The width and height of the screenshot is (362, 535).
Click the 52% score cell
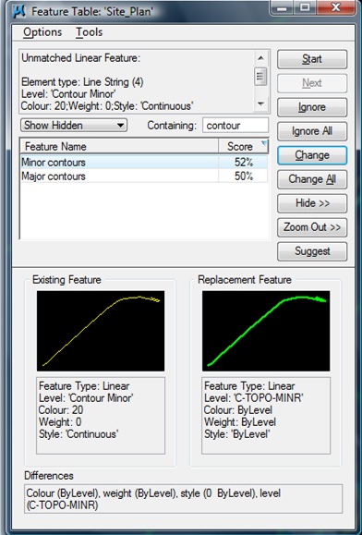click(x=244, y=162)
